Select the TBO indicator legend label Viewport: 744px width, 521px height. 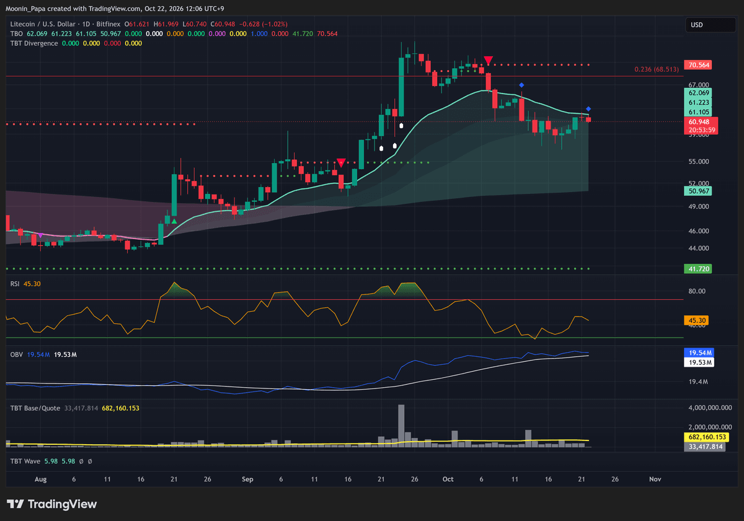[x=17, y=34]
